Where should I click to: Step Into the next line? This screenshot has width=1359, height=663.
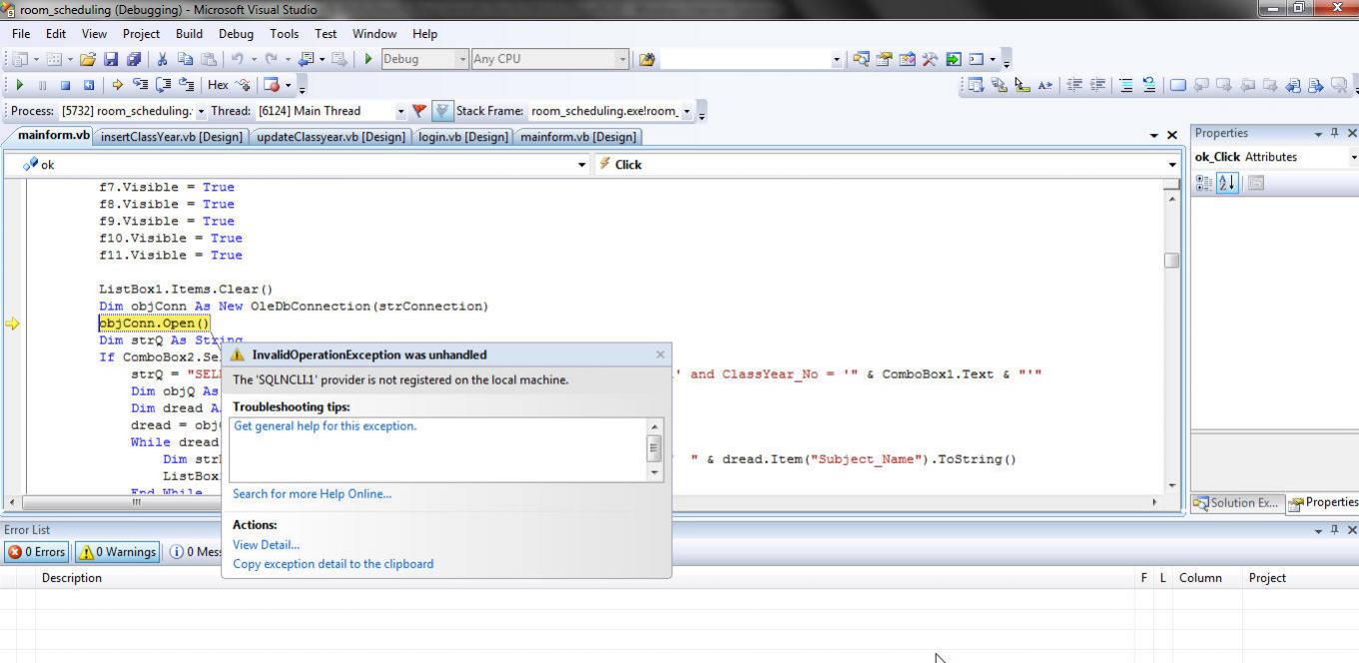[x=140, y=85]
